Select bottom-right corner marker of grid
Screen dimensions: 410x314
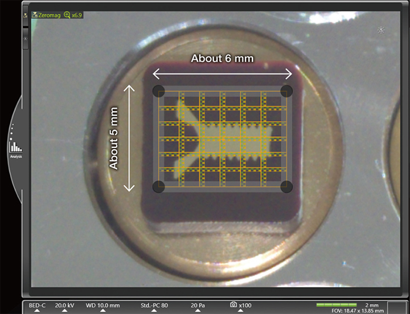(x=286, y=187)
